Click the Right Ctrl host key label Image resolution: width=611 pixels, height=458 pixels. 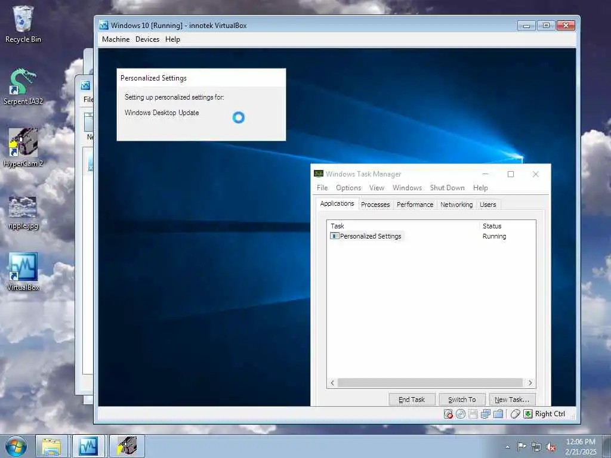coord(550,414)
